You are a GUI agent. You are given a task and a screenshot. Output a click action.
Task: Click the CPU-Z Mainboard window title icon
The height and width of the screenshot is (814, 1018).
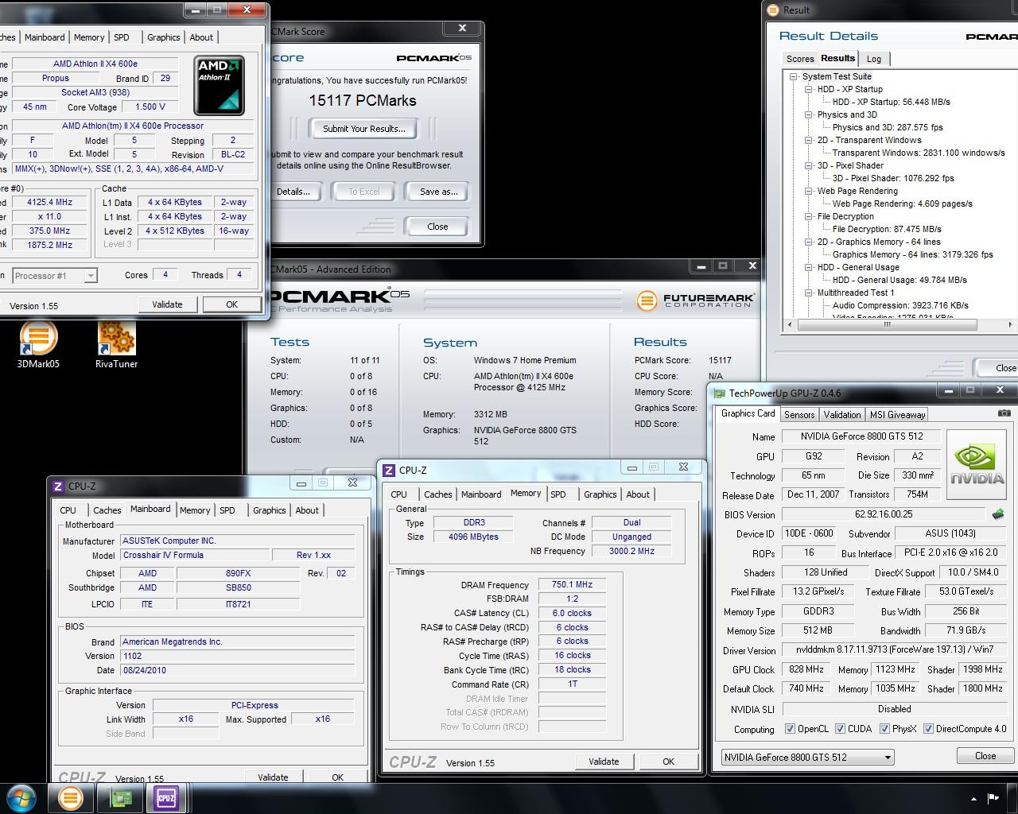tap(58, 486)
